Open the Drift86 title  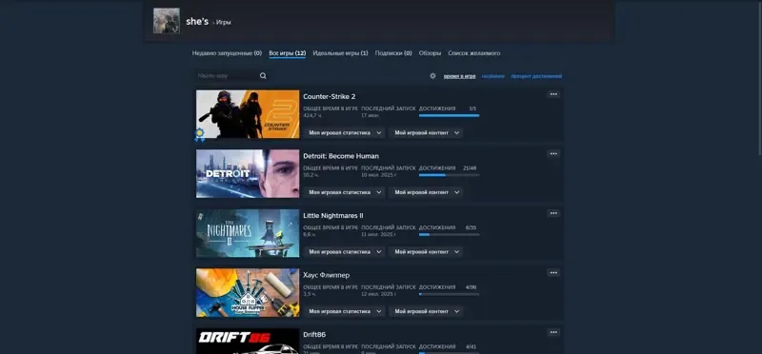(x=314, y=335)
